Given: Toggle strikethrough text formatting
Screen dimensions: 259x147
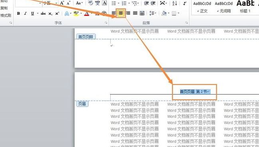Looking at the screenshot, I should (43, 14).
